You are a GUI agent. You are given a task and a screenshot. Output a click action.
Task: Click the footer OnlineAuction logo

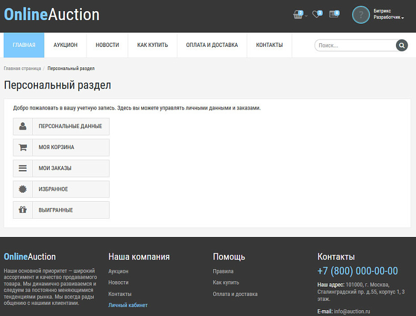click(x=30, y=256)
